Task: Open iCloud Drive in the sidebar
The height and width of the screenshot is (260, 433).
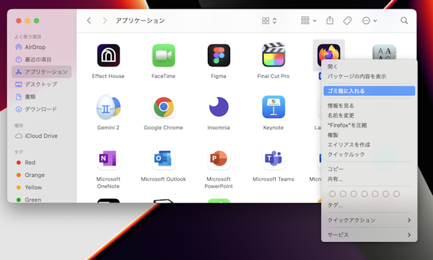Action: [41, 136]
